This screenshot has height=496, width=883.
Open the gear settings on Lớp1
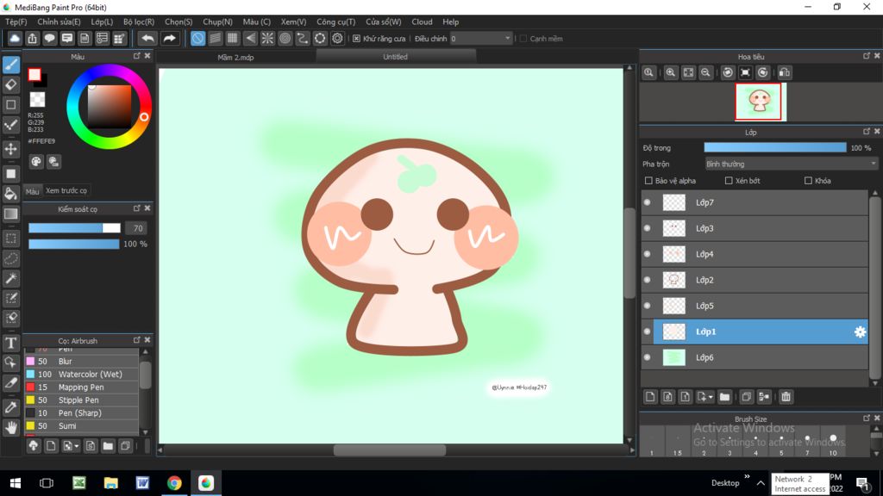[x=859, y=332]
